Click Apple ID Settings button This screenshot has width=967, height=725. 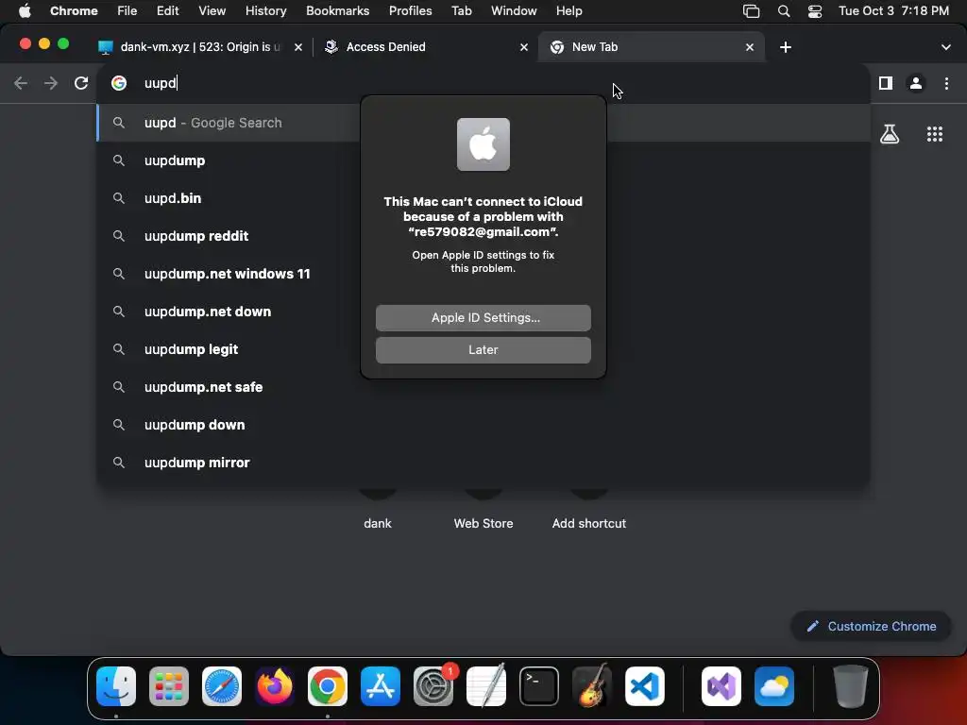(x=483, y=318)
